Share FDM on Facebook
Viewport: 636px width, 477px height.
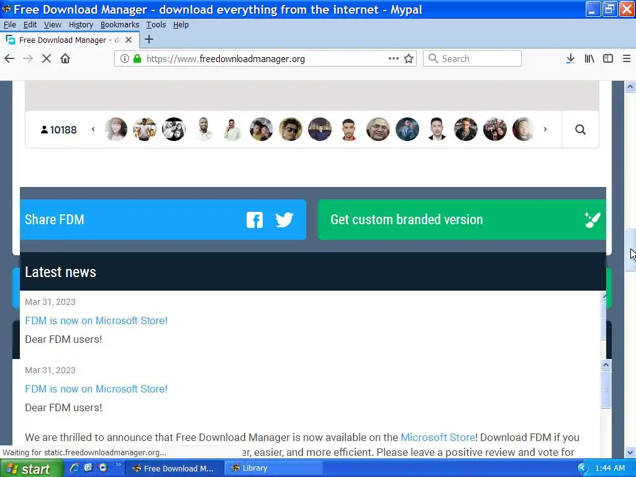(255, 220)
